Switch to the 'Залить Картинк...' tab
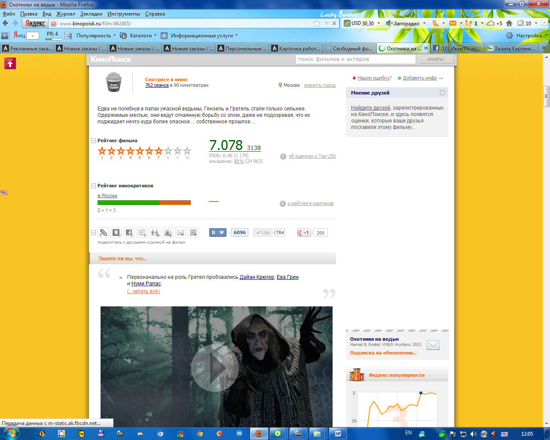 coord(511,48)
